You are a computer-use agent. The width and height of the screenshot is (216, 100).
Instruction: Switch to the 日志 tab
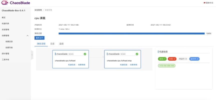[52, 44]
